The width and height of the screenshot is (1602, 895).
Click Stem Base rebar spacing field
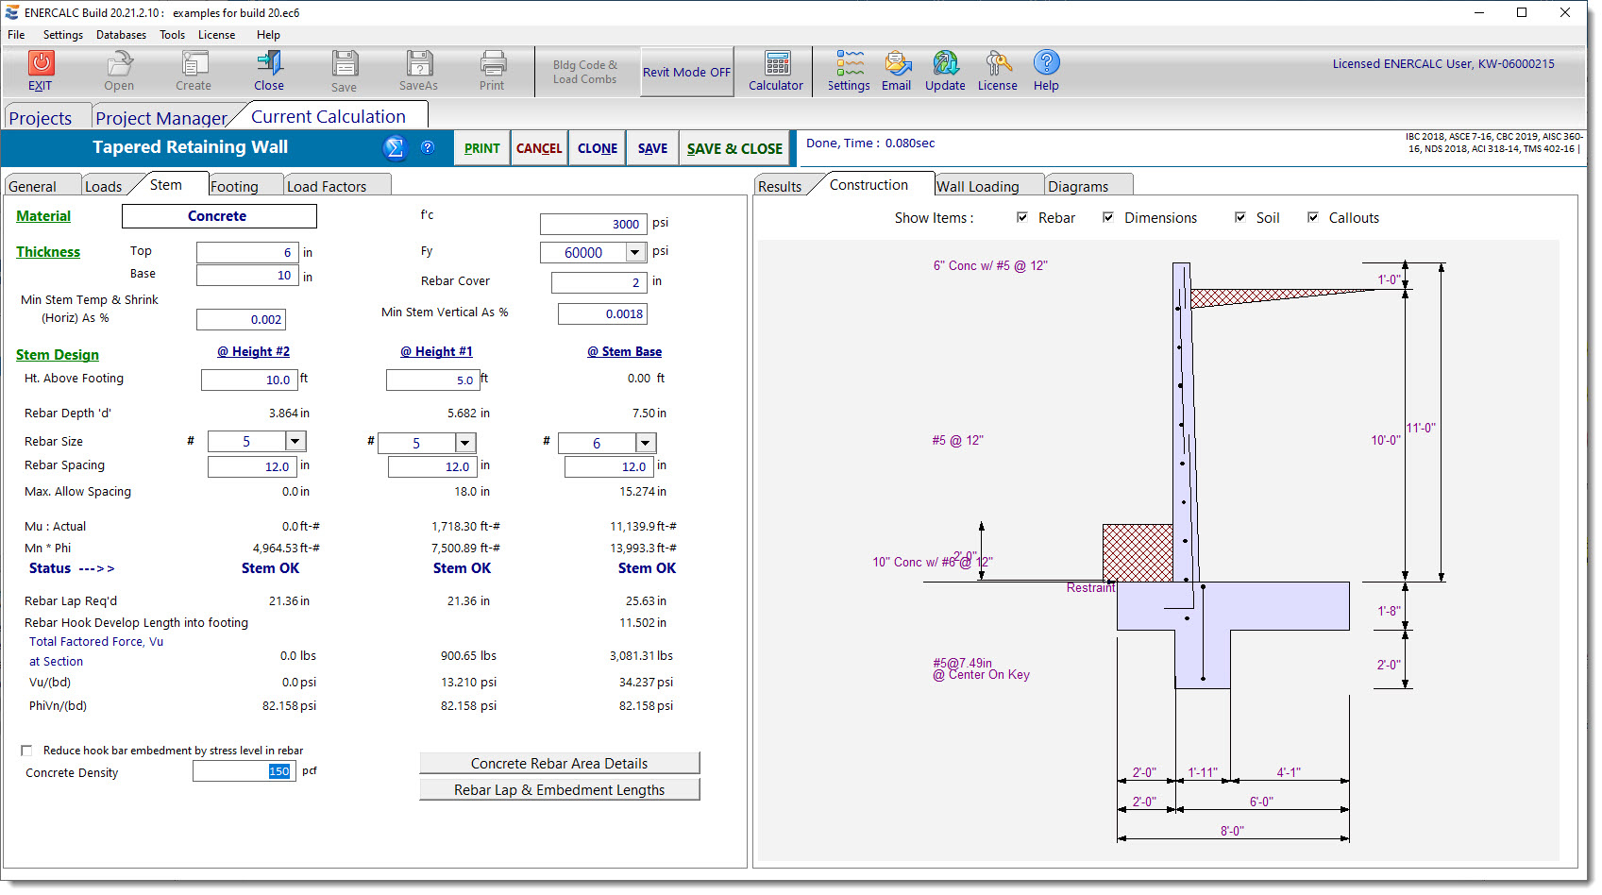pyautogui.click(x=610, y=466)
